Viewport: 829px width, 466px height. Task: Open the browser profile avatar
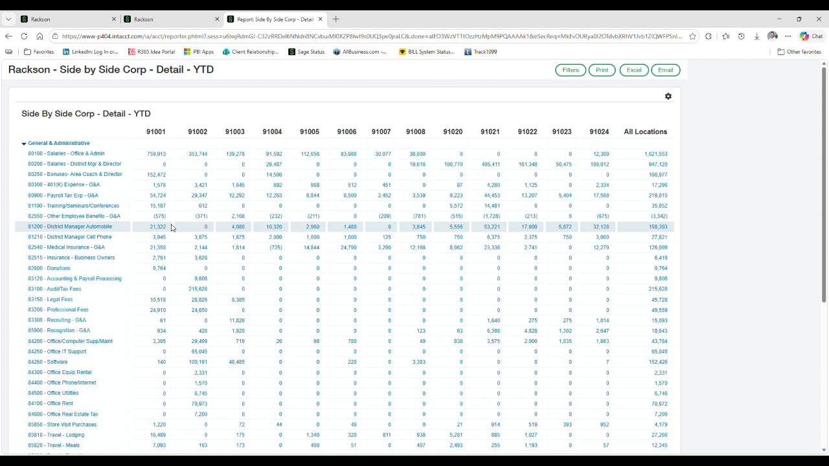point(773,36)
